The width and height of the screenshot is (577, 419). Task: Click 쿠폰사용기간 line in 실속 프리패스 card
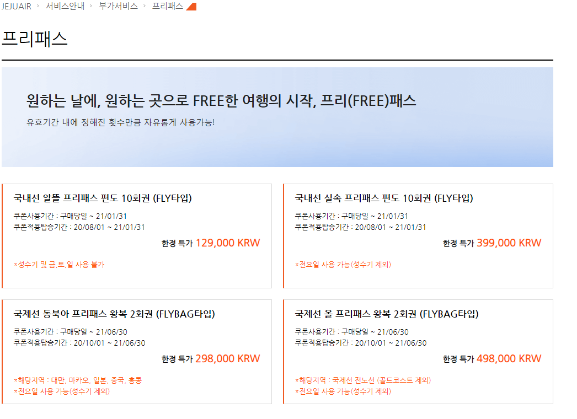click(x=351, y=216)
